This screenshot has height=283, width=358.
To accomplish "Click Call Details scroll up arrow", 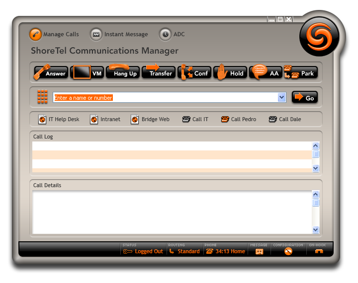I will click(316, 194).
